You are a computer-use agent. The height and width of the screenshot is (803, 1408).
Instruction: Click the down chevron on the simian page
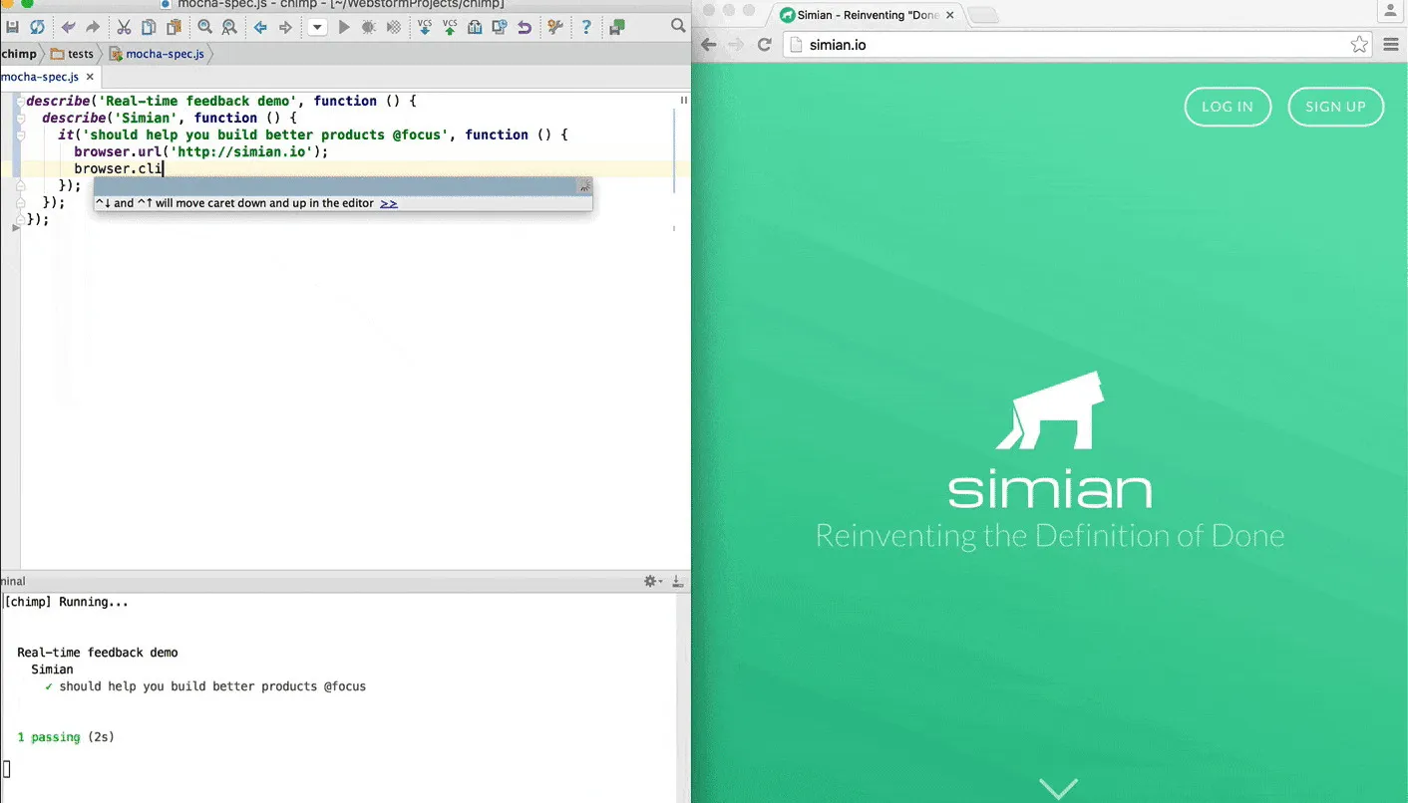tap(1058, 786)
